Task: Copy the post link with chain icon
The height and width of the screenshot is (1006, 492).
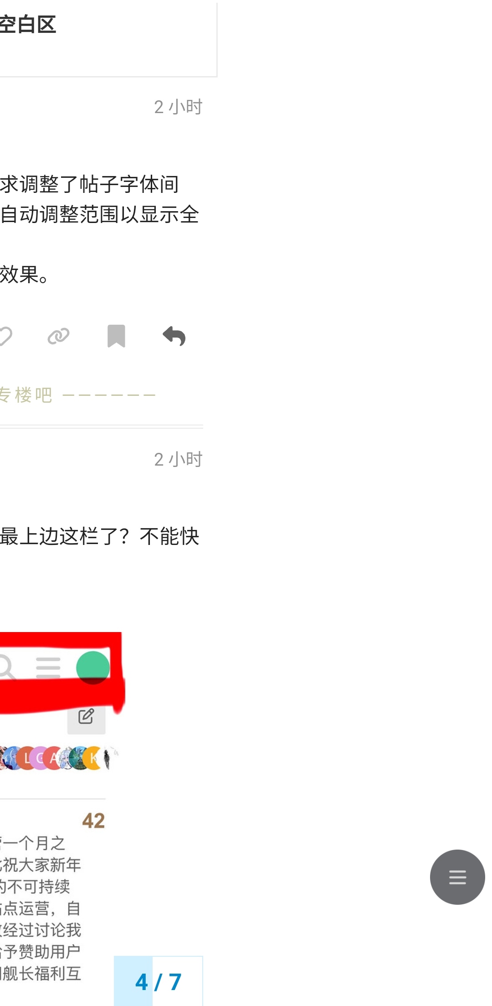Action: pyautogui.click(x=59, y=337)
